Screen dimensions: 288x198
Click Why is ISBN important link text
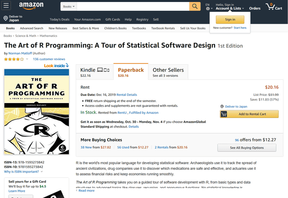(22, 172)
